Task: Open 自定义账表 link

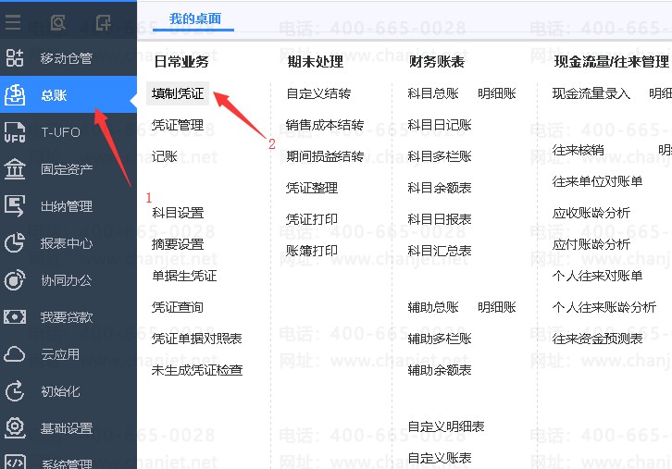Action: pyautogui.click(x=440, y=458)
